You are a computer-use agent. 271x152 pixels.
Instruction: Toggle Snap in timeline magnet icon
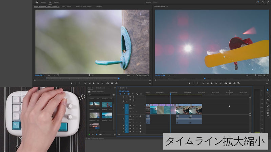(x=124, y=94)
